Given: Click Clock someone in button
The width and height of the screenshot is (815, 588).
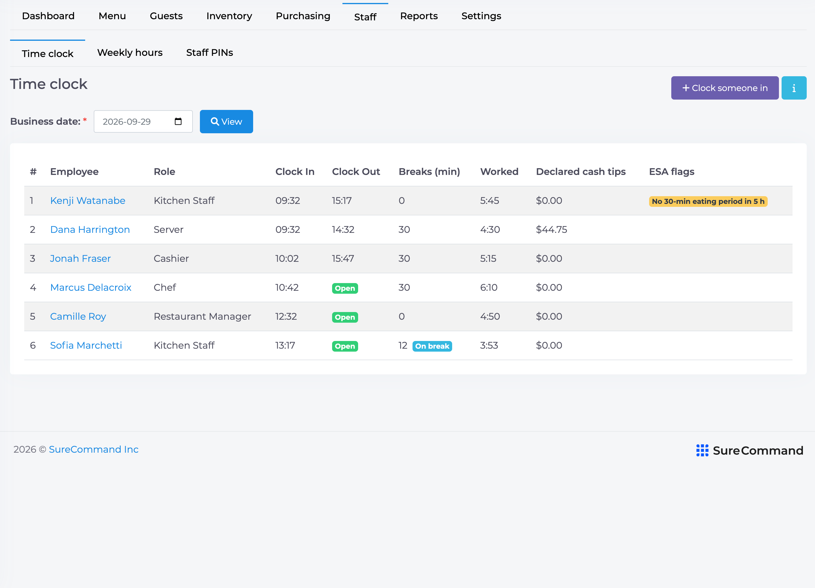Looking at the screenshot, I should click(725, 88).
